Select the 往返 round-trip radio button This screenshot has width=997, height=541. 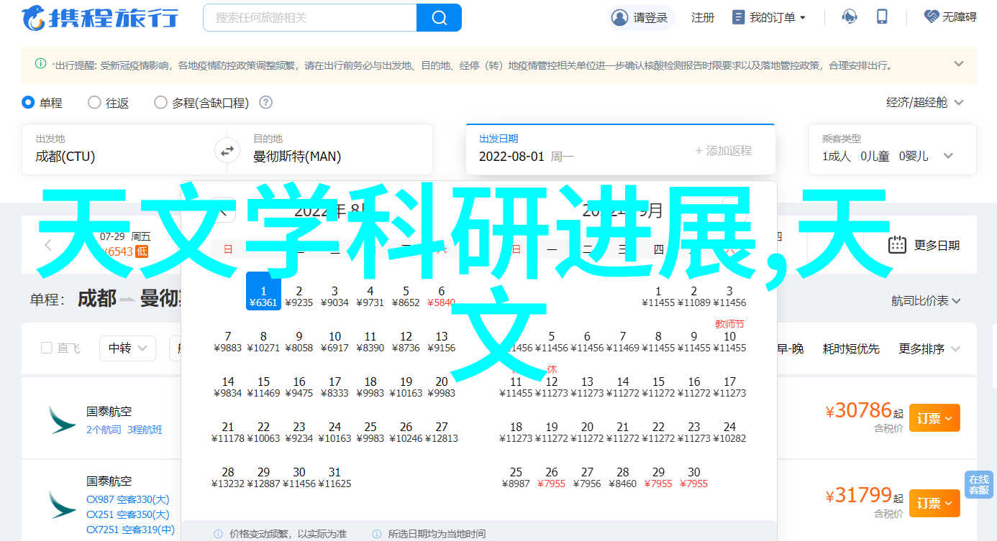click(94, 103)
